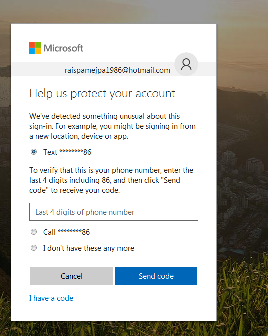
Task: Click the "Call ********86" option label
Action: coord(66,232)
